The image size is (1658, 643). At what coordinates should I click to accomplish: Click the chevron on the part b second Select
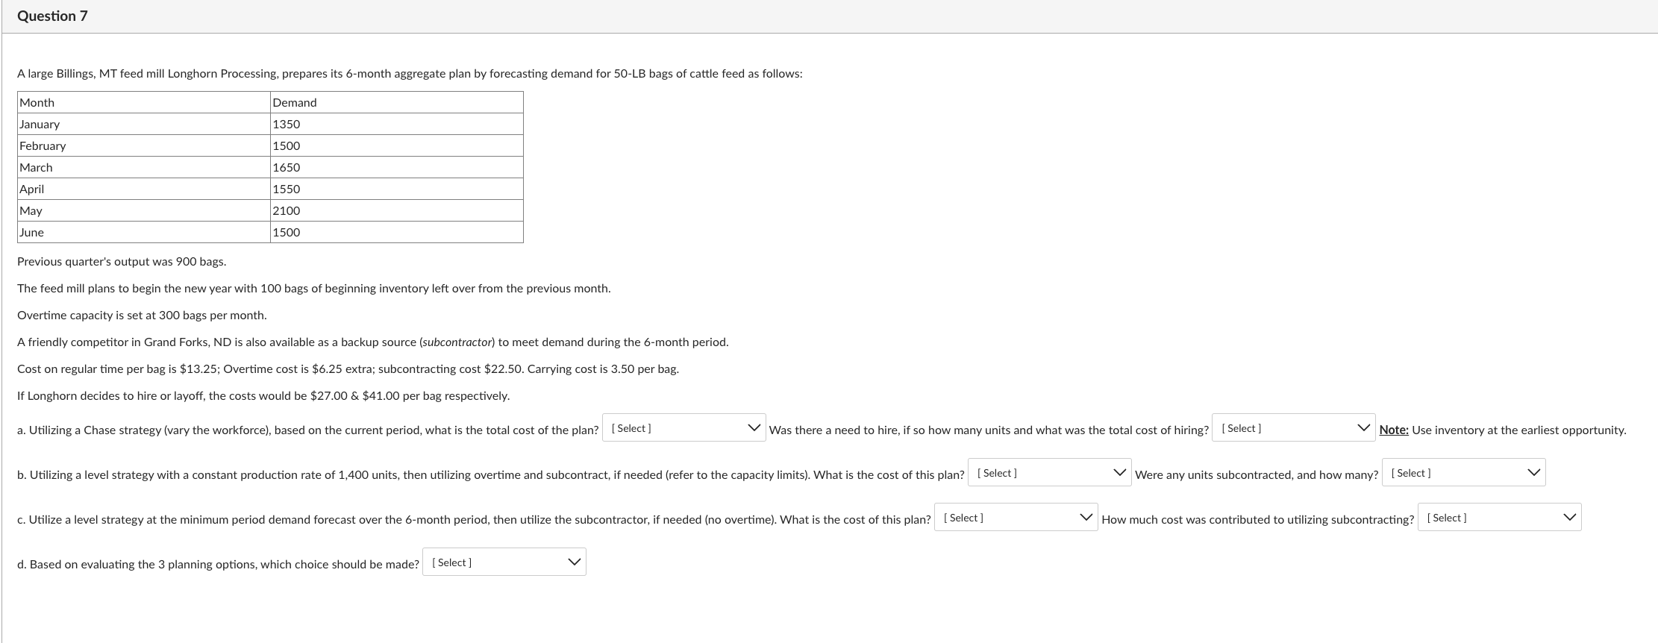(x=1532, y=471)
